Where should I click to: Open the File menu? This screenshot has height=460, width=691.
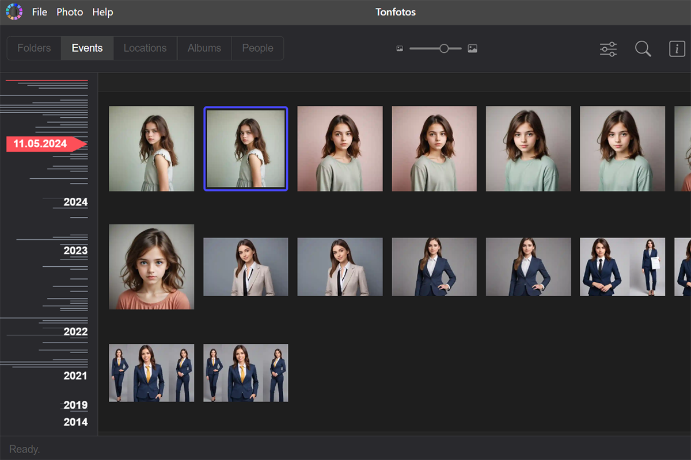40,11
